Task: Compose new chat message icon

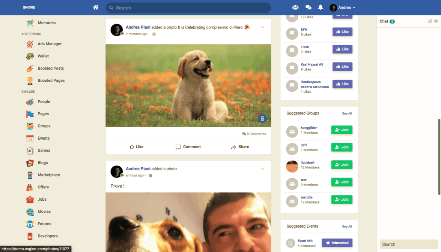Action: (x=430, y=21)
